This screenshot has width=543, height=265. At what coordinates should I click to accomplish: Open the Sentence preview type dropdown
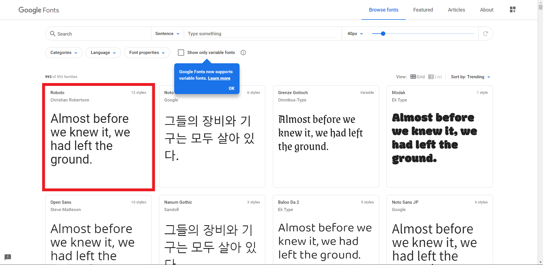tap(167, 34)
